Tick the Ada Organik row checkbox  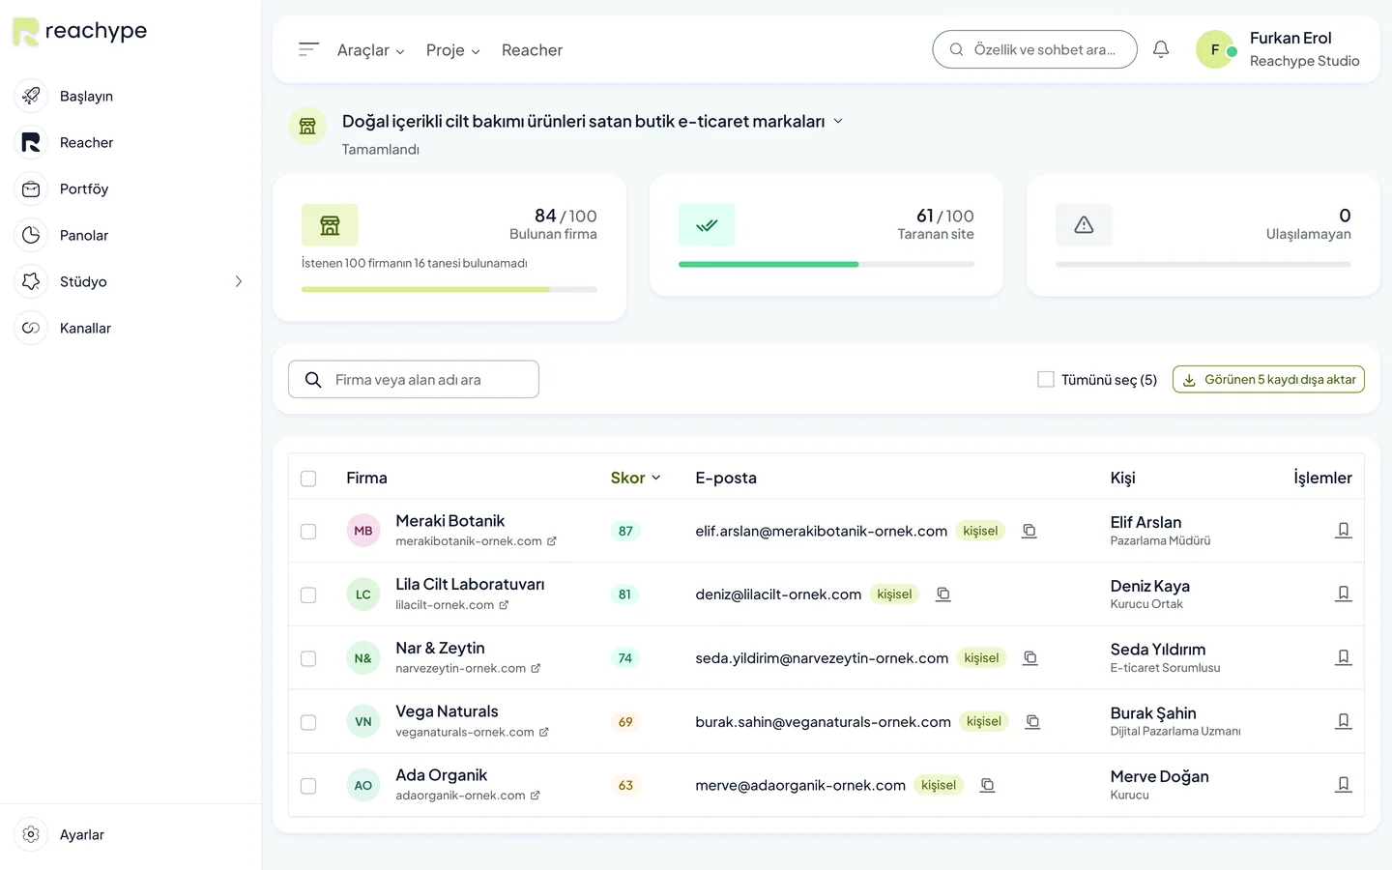[x=308, y=786]
